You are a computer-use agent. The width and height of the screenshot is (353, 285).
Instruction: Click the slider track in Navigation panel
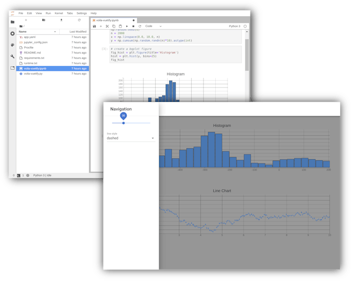[x=131, y=123]
